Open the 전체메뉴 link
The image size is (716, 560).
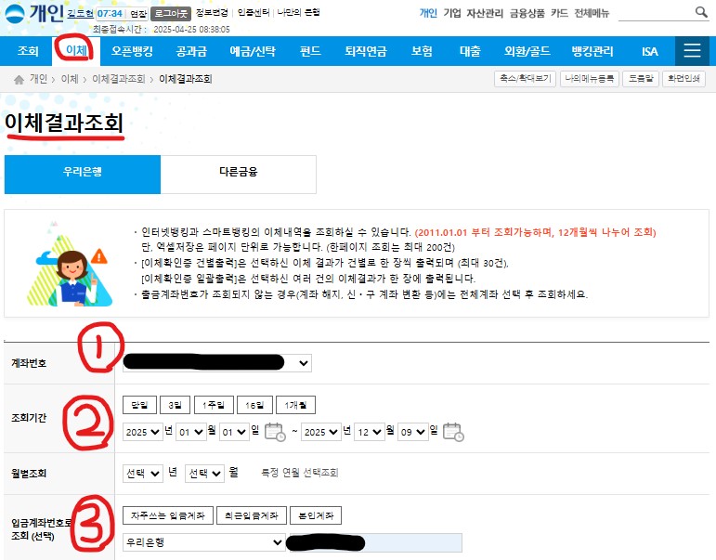[x=592, y=13]
